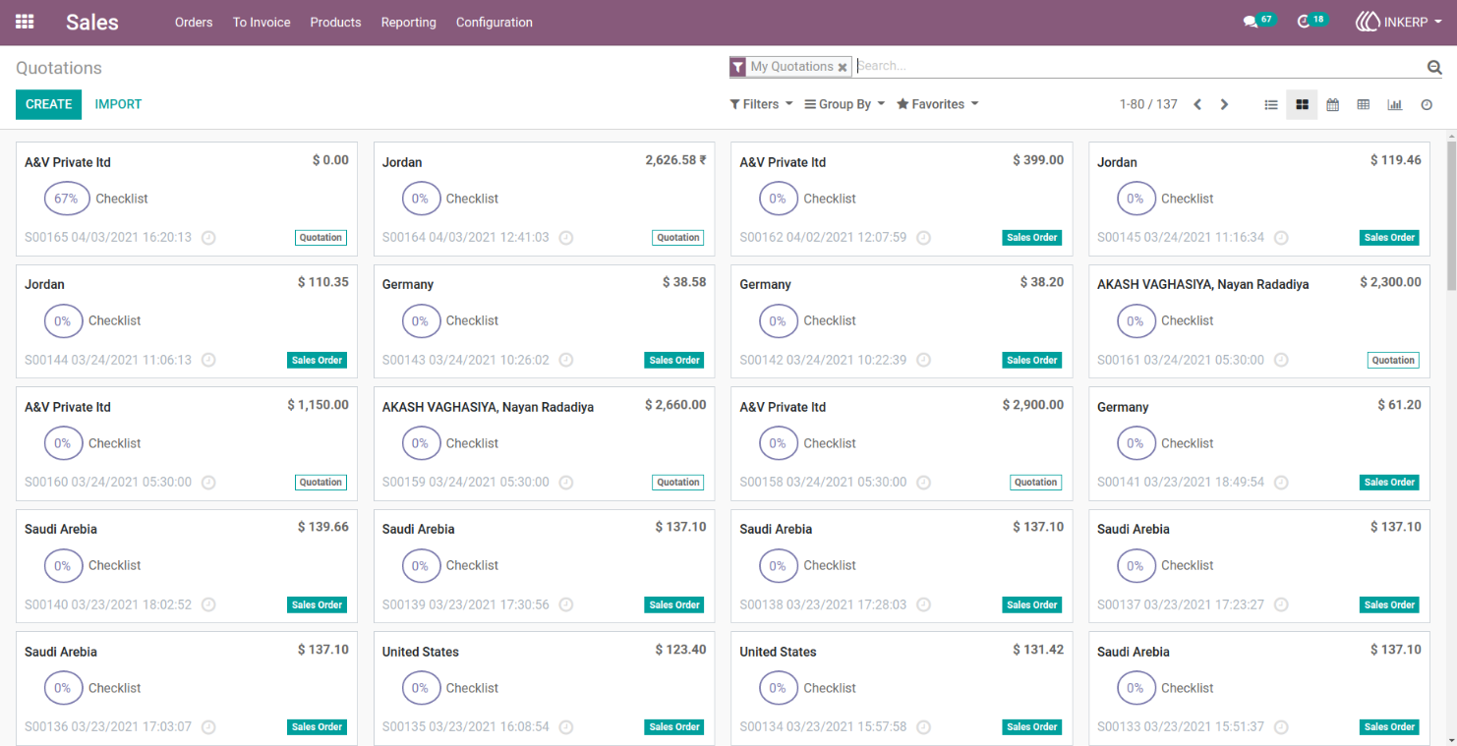Expand the Favorites dropdown
This screenshot has width=1457, height=746.
[937, 104]
